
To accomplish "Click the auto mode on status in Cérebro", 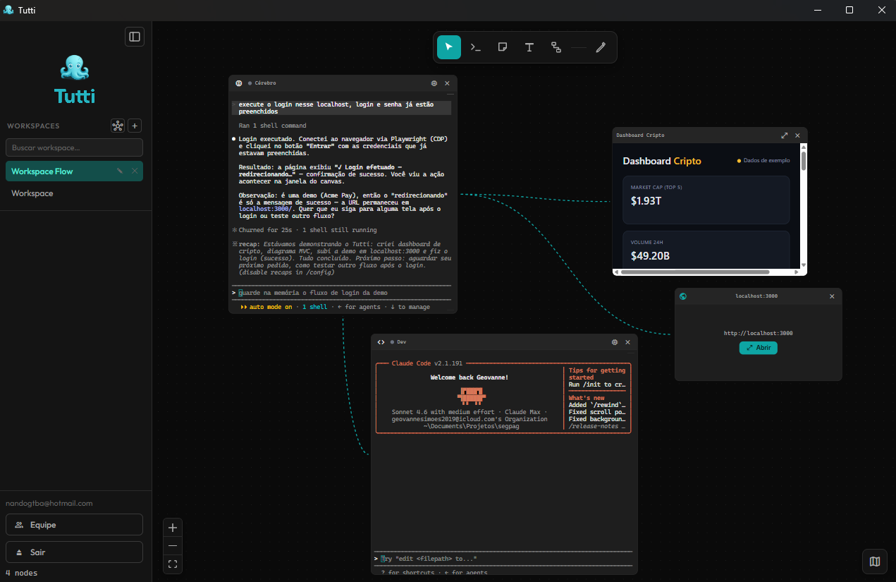I will tap(266, 307).
